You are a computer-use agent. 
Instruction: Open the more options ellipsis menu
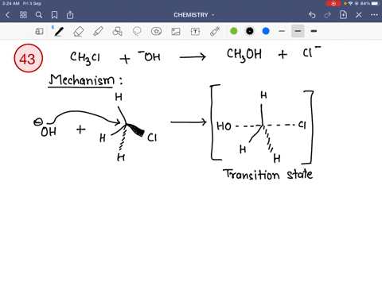374,15
